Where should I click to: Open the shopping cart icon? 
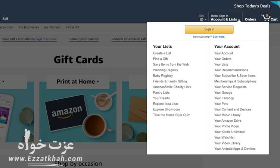pos(266,18)
